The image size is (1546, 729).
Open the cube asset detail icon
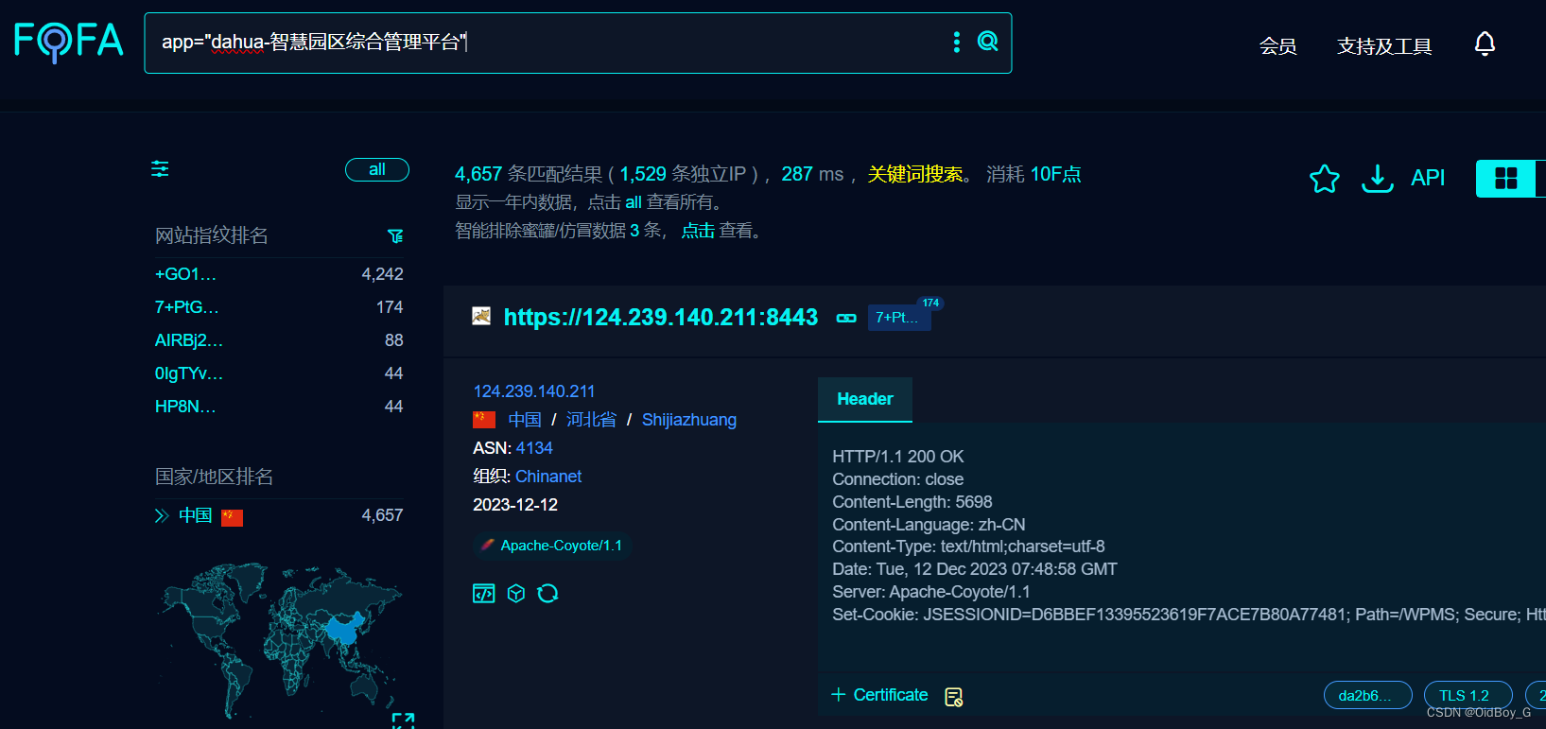pyautogui.click(x=516, y=593)
